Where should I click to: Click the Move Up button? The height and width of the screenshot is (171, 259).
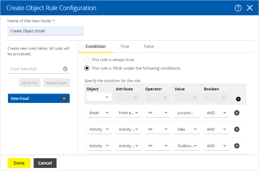pos(30,83)
